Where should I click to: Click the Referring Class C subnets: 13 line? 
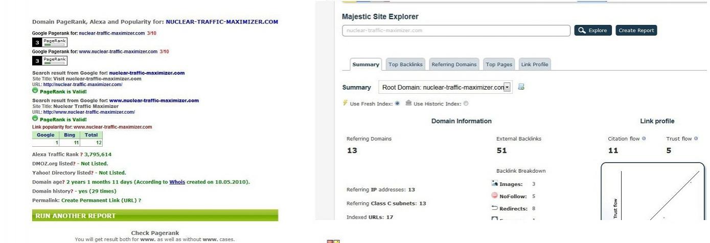(386, 204)
